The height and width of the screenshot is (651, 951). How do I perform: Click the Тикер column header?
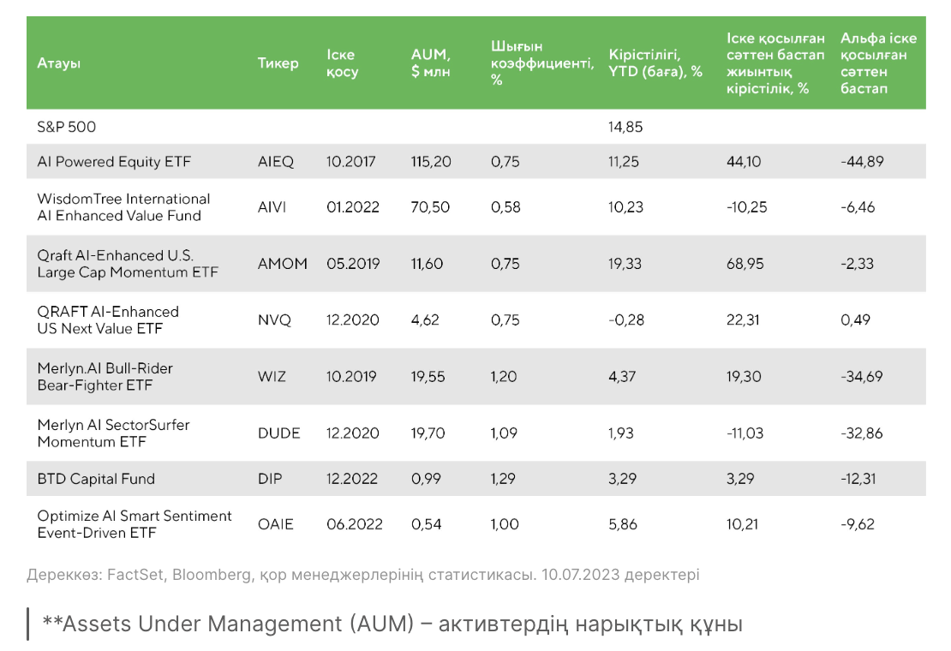(x=278, y=63)
